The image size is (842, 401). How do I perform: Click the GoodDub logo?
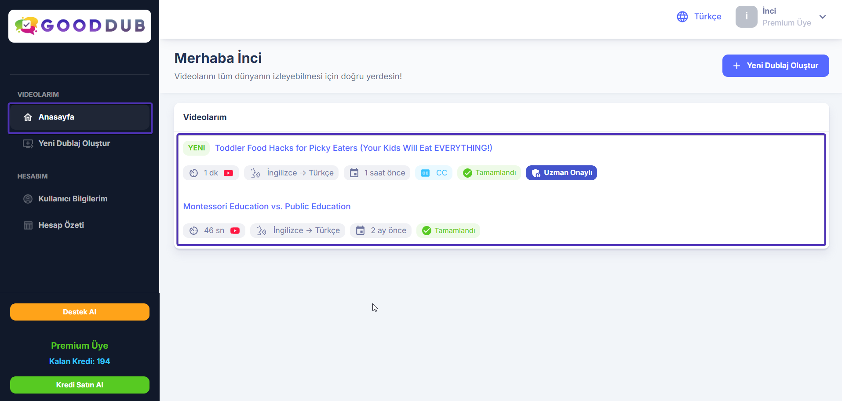pyautogui.click(x=80, y=26)
